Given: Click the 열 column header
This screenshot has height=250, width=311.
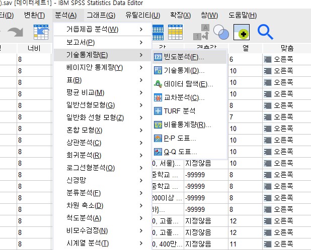Looking at the screenshot, I should pos(246,48).
